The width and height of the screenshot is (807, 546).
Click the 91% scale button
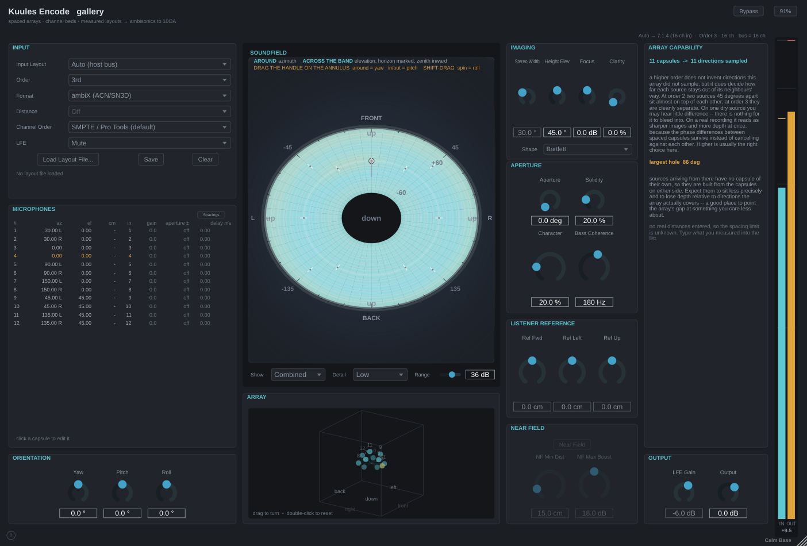[785, 11]
